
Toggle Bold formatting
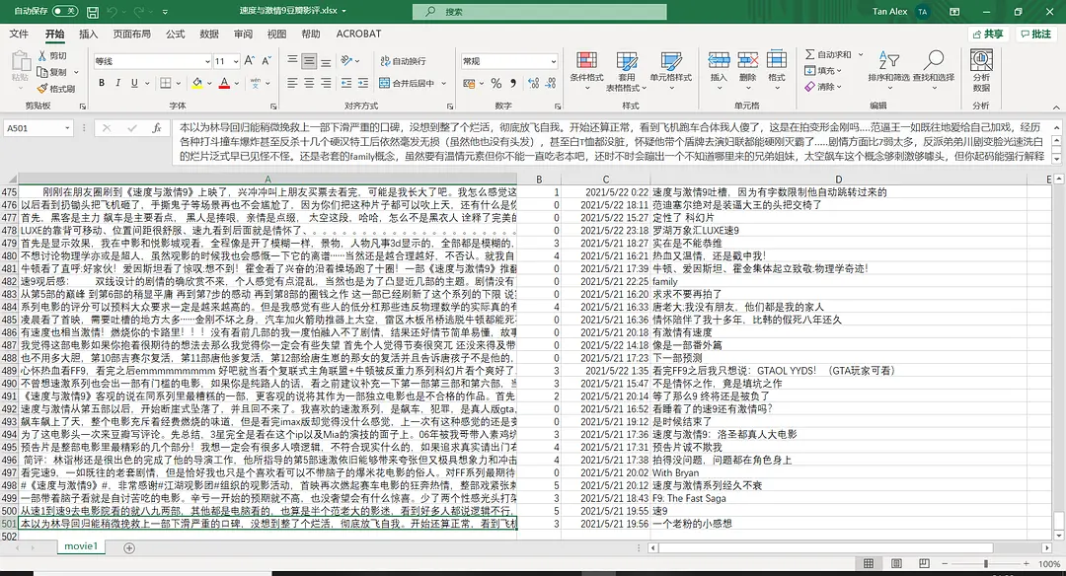102,83
